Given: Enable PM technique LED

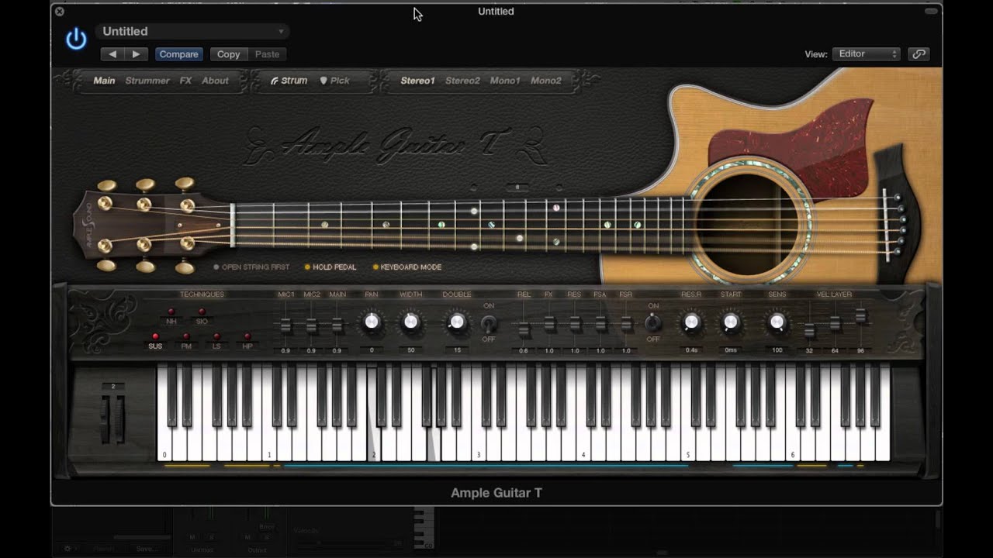Looking at the screenshot, I should pyautogui.click(x=186, y=337).
